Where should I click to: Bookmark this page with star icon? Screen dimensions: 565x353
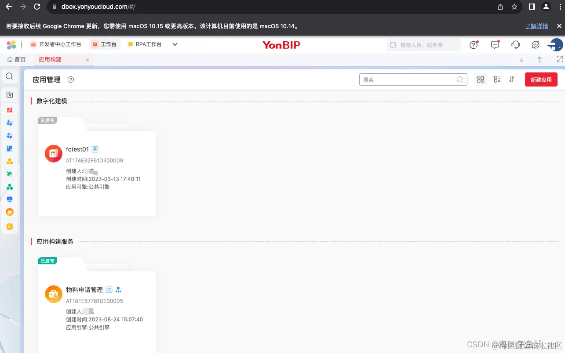click(x=514, y=7)
